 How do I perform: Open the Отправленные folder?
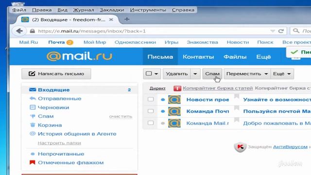pyautogui.click(x=59, y=99)
